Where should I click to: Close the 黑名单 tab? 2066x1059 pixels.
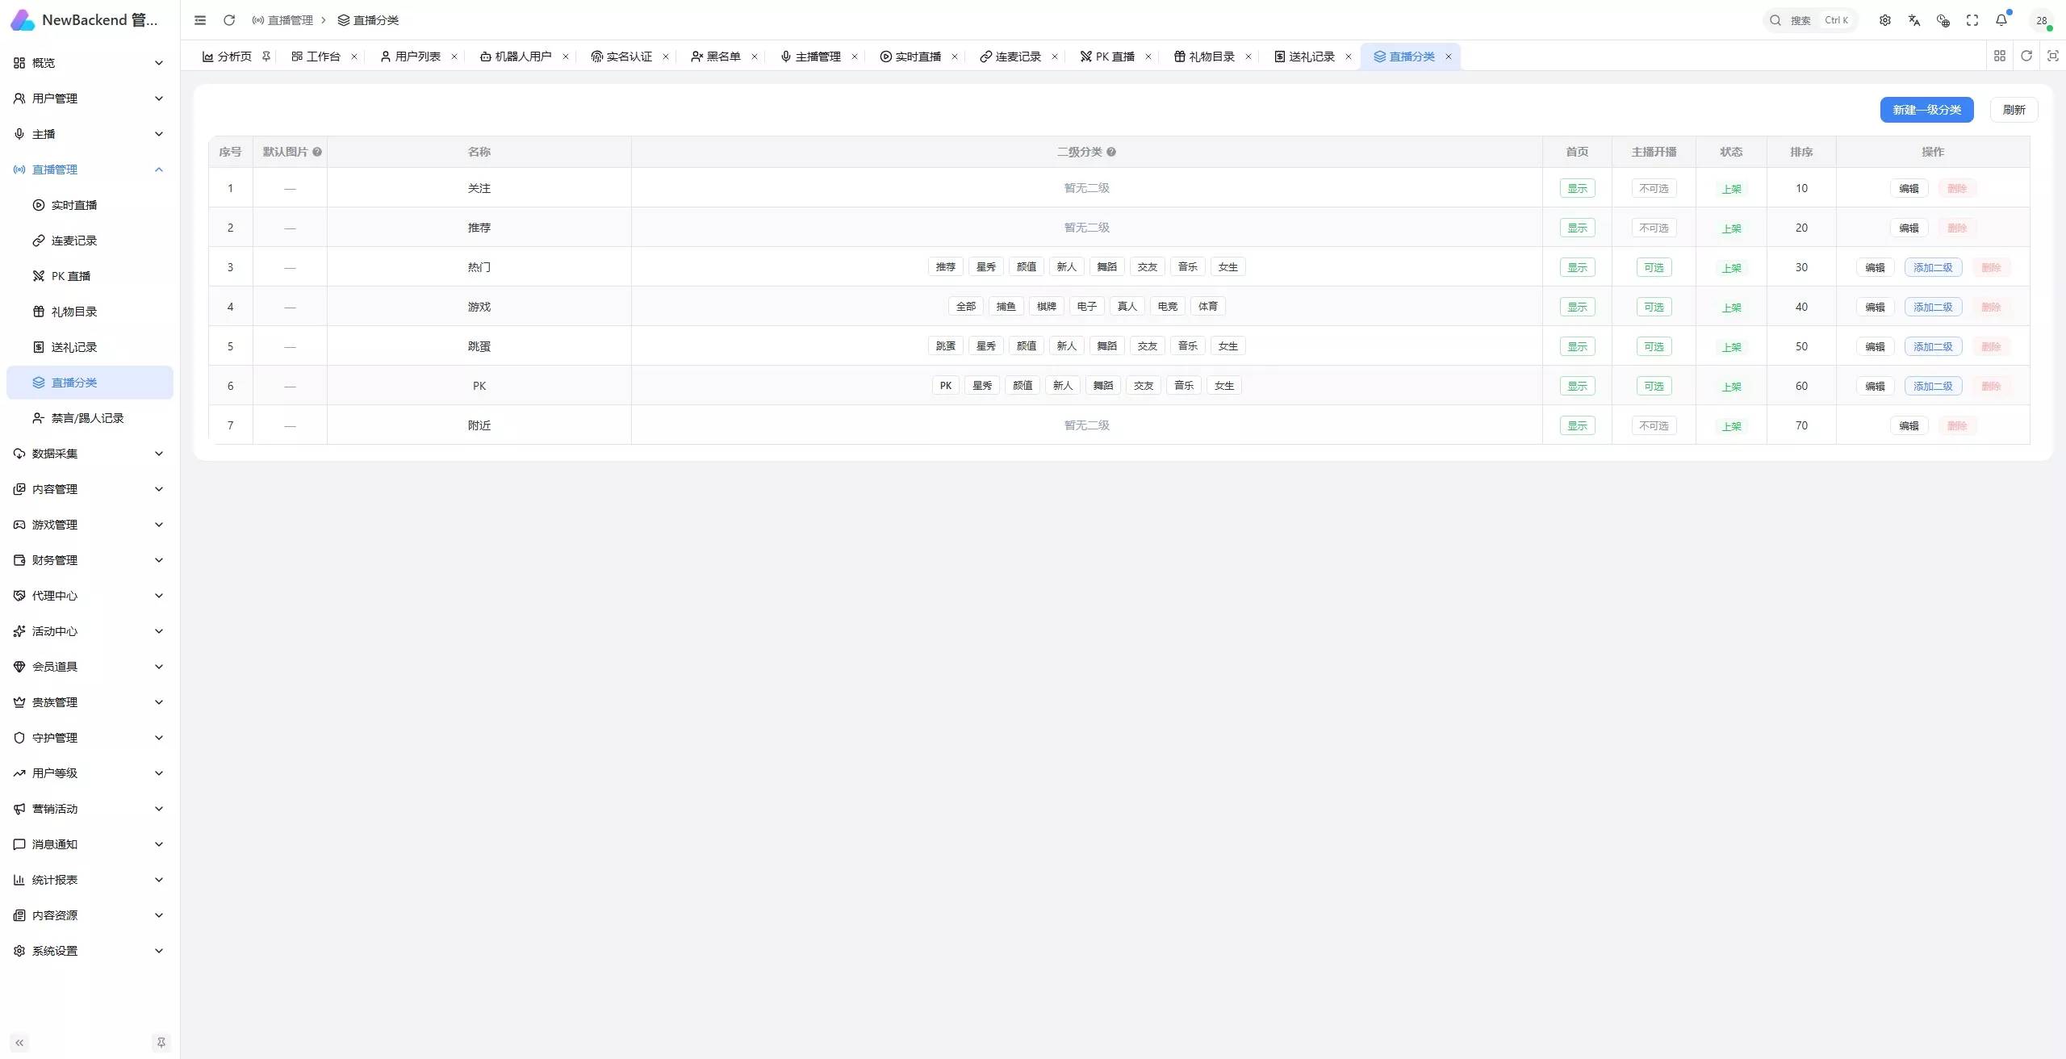[x=755, y=57]
